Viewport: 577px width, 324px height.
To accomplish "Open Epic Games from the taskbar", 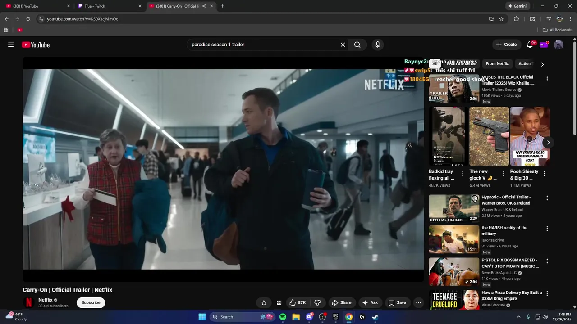I will point(335,317).
